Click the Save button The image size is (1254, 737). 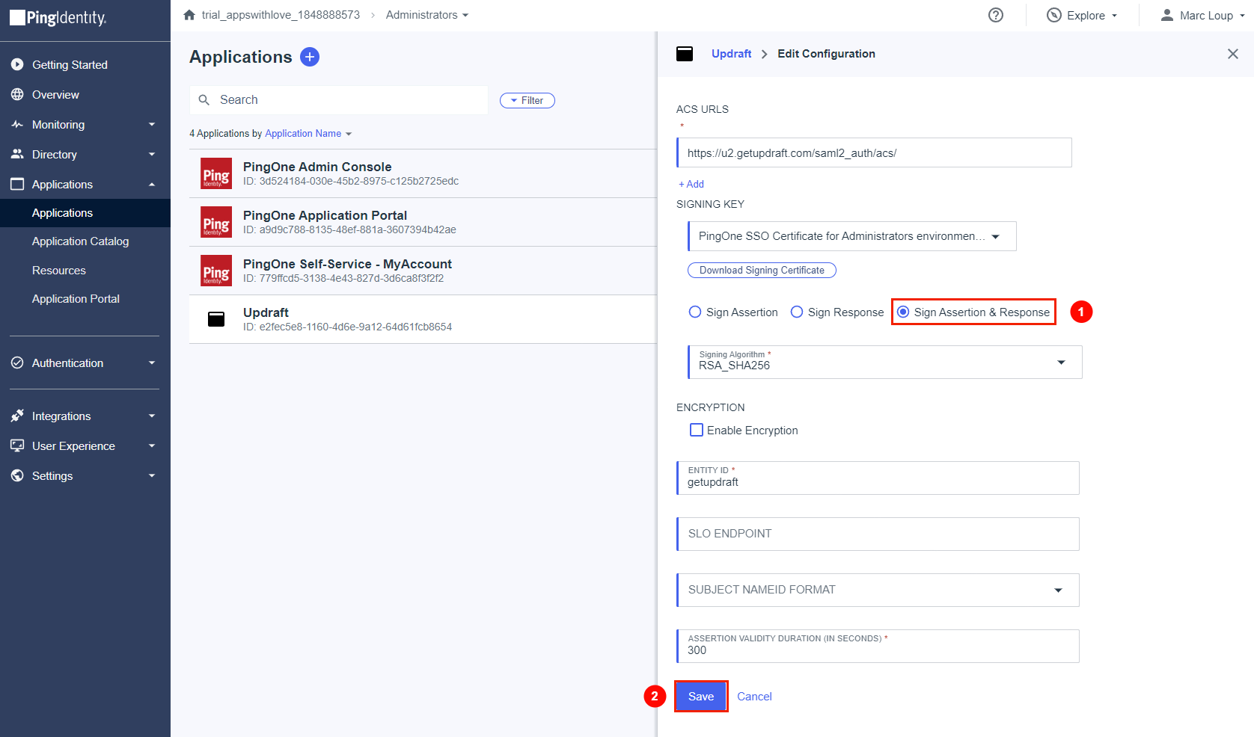[701, 697]
